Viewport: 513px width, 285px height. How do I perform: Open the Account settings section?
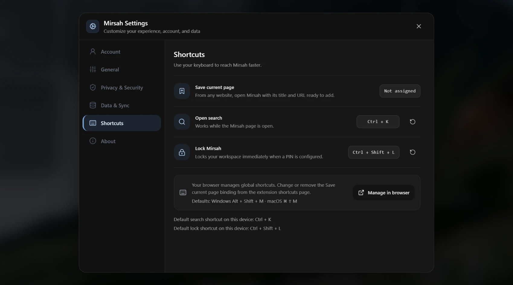pos(122,52)
